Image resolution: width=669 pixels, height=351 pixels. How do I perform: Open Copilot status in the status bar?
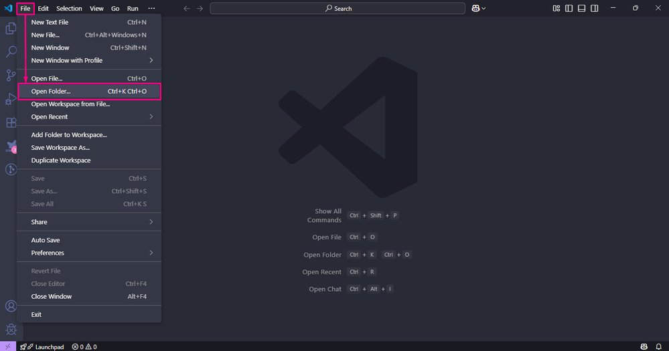pos(644,347)
